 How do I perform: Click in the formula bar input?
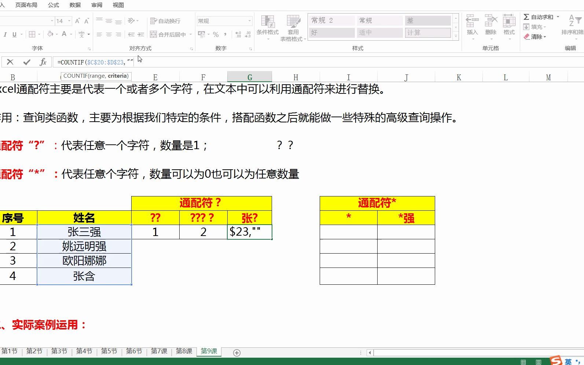(319, 62)
